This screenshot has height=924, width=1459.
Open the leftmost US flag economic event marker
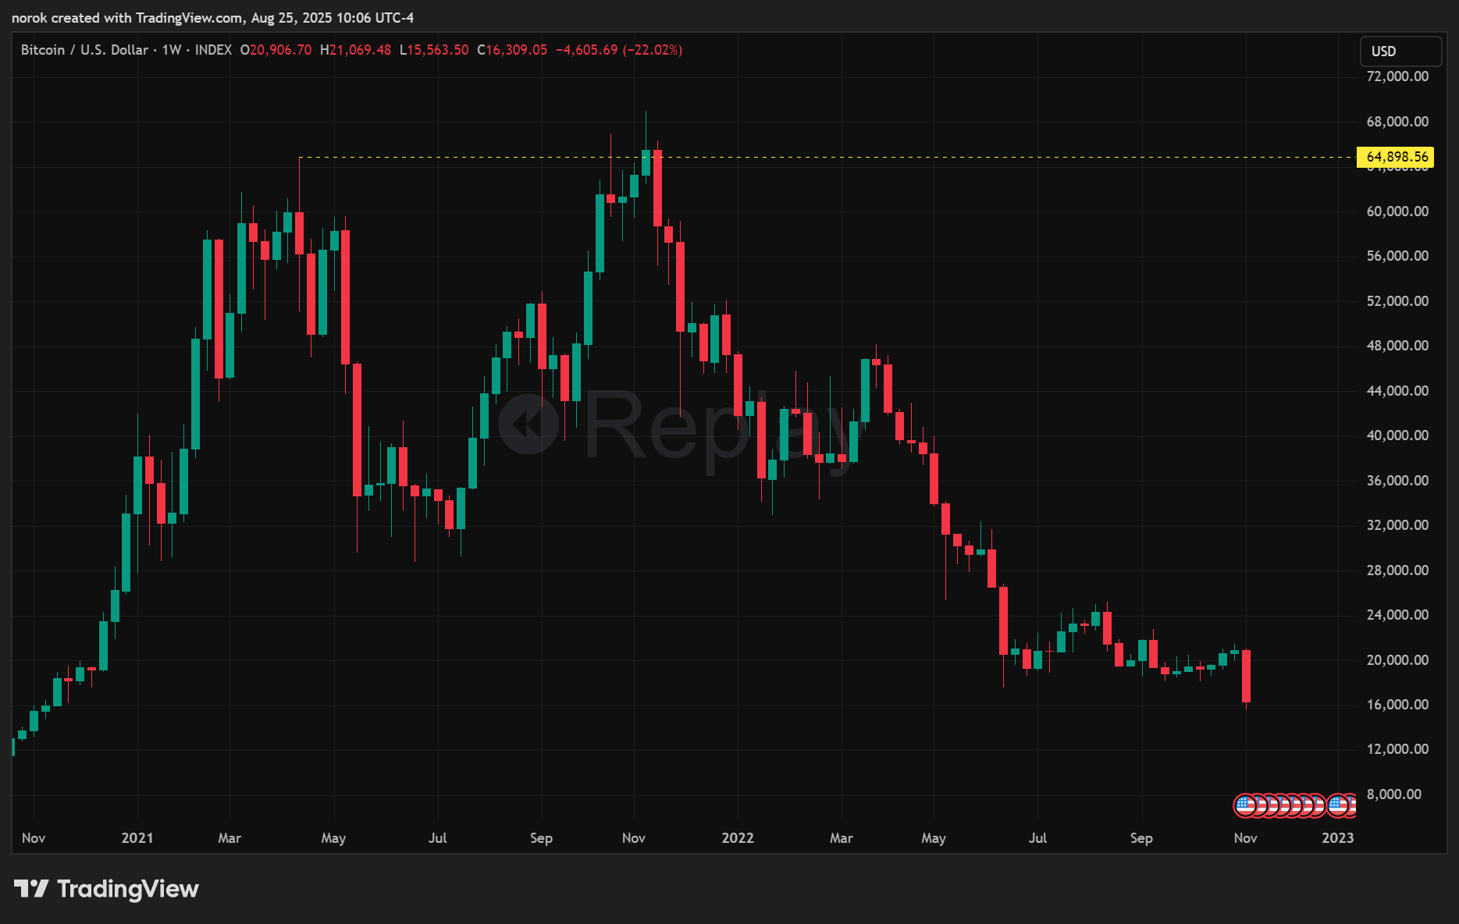click(x=1244, y=805)
